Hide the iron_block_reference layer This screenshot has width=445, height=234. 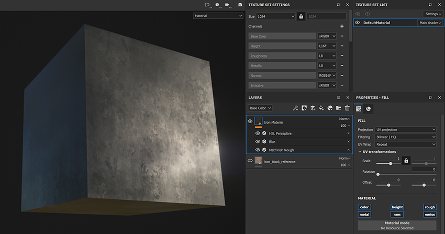point(250,161)
